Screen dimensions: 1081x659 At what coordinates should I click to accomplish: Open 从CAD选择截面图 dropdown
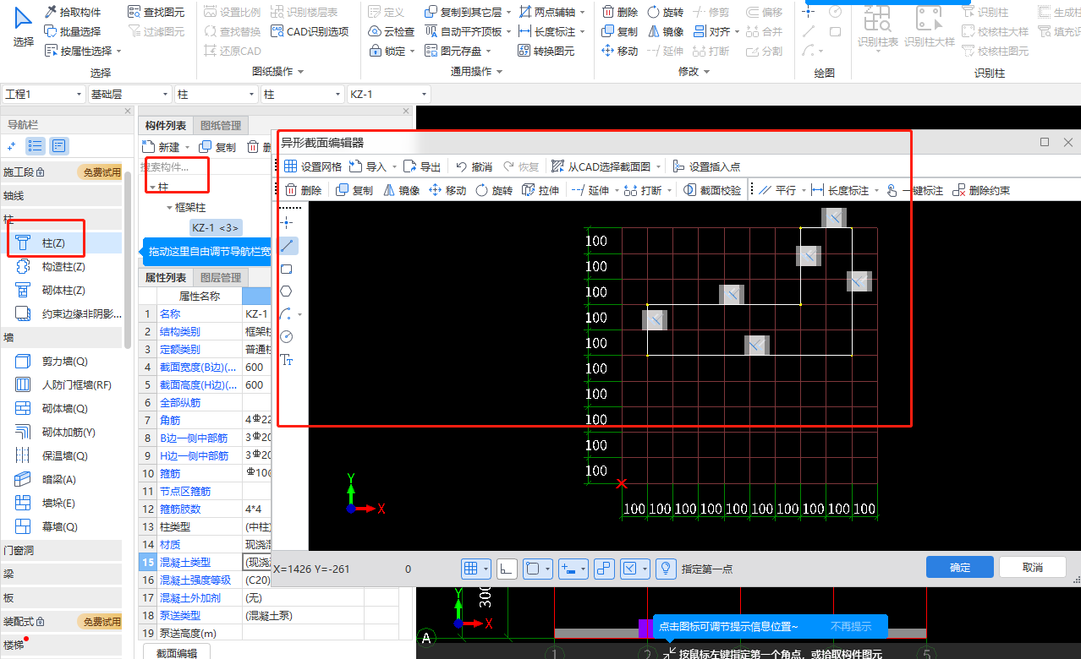click(x=657, y=166)
